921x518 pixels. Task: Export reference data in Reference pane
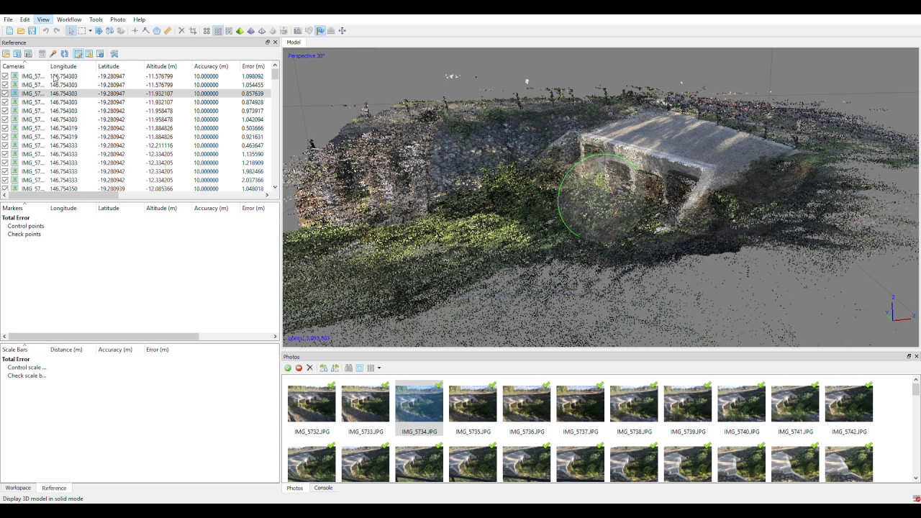pos(17,54)
